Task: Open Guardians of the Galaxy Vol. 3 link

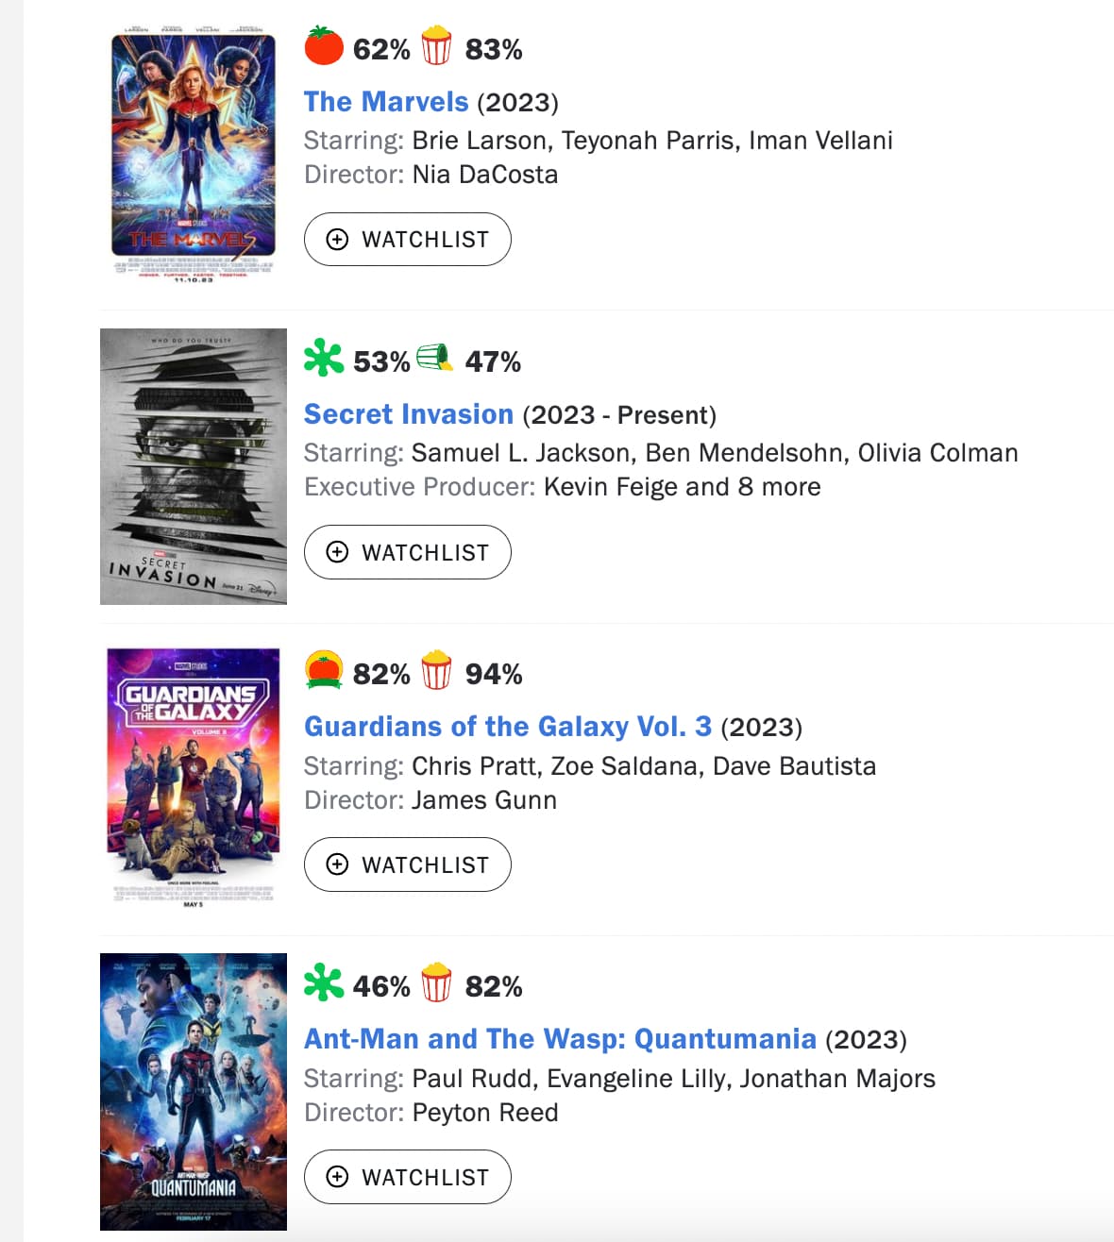Action: click(508, 727)
